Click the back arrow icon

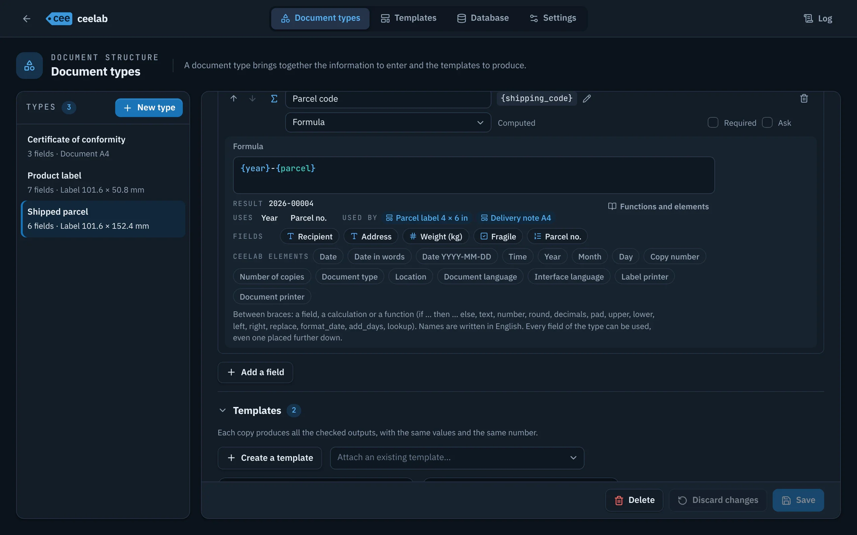coord(26,18)
